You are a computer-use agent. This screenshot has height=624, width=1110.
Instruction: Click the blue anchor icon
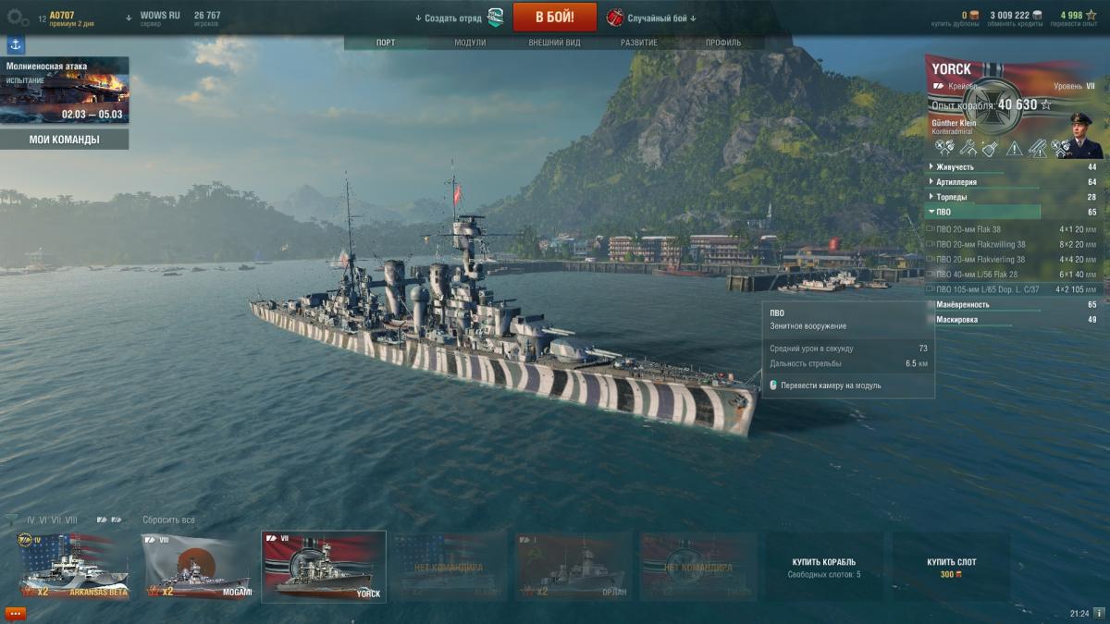point(16,44)
